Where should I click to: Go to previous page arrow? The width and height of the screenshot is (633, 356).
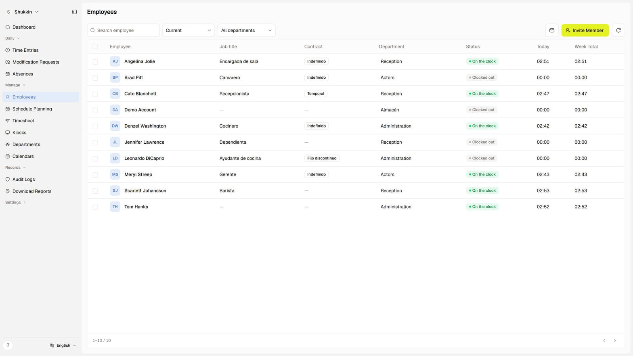604,341
